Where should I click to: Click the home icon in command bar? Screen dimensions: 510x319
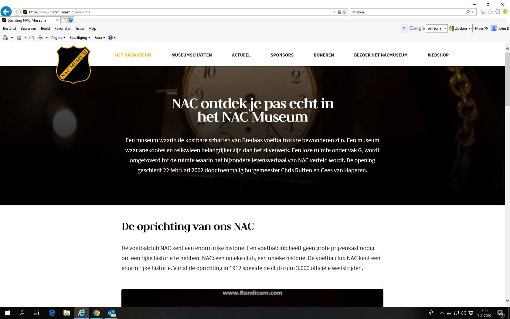pos(5,38)
